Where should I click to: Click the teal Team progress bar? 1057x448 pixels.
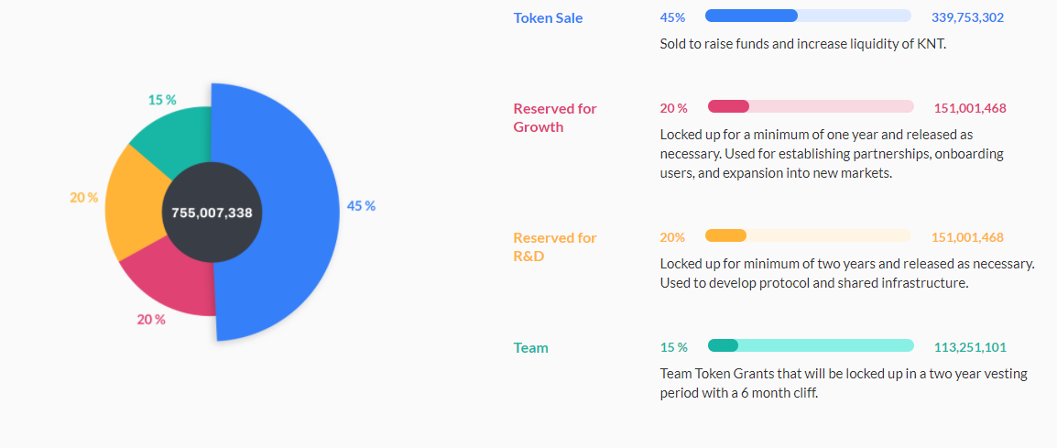click(x=810, y=345)
